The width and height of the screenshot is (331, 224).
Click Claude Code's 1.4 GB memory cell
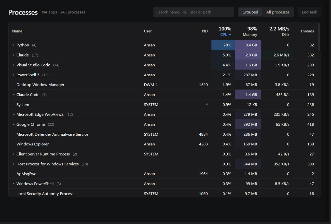coord(248,95)
